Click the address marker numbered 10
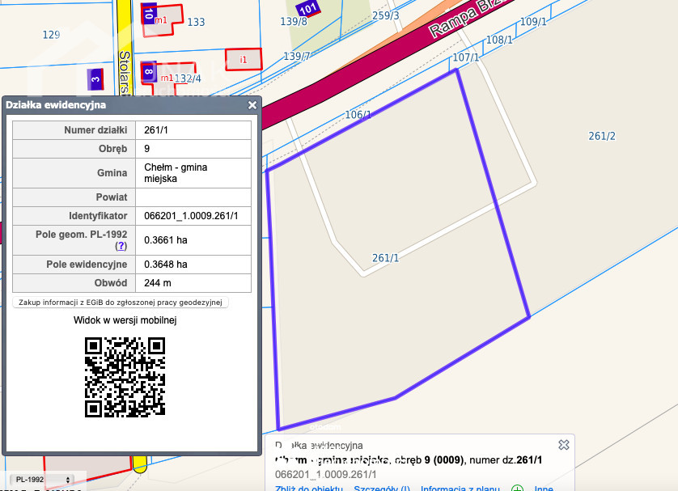 point(148,13)
